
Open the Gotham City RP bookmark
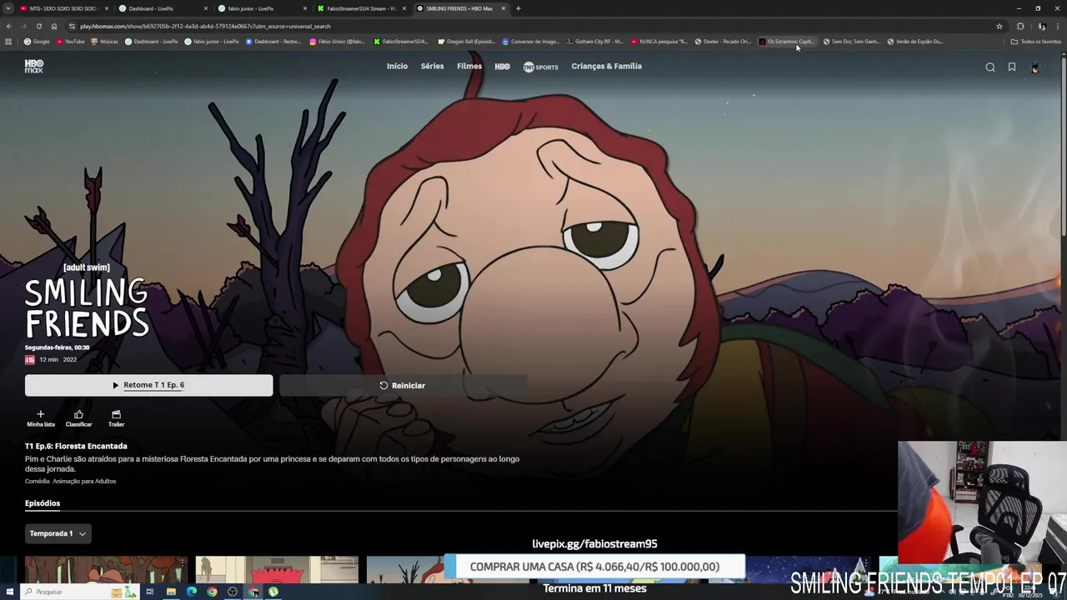point(594,42)
